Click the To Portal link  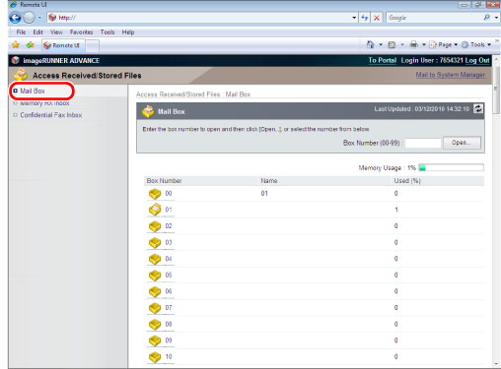point(382,60)
